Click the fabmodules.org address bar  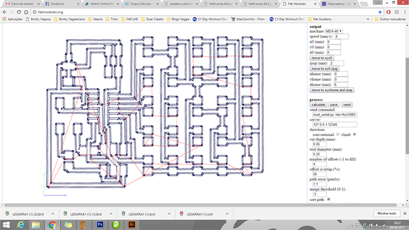(x=203, y=12)
